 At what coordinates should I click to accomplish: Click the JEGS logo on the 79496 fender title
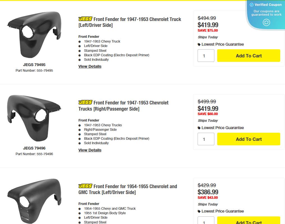pyautogui.click(x=85, y=102)
